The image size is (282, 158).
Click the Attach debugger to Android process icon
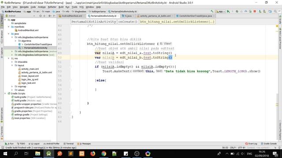pos(250,11)
